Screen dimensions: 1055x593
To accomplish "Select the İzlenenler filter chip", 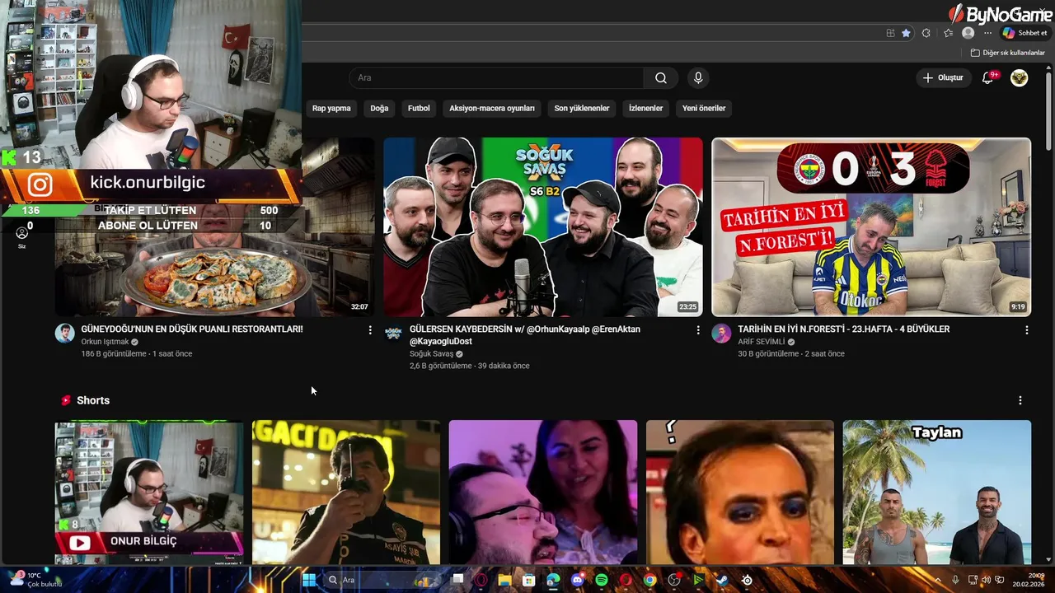I will (645, 108).
